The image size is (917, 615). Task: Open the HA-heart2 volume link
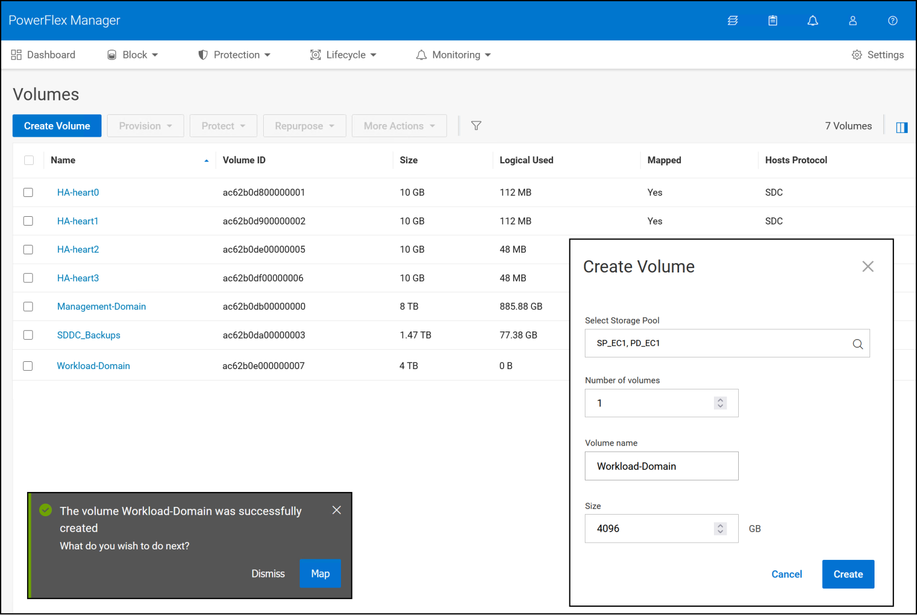click(78, 249)
